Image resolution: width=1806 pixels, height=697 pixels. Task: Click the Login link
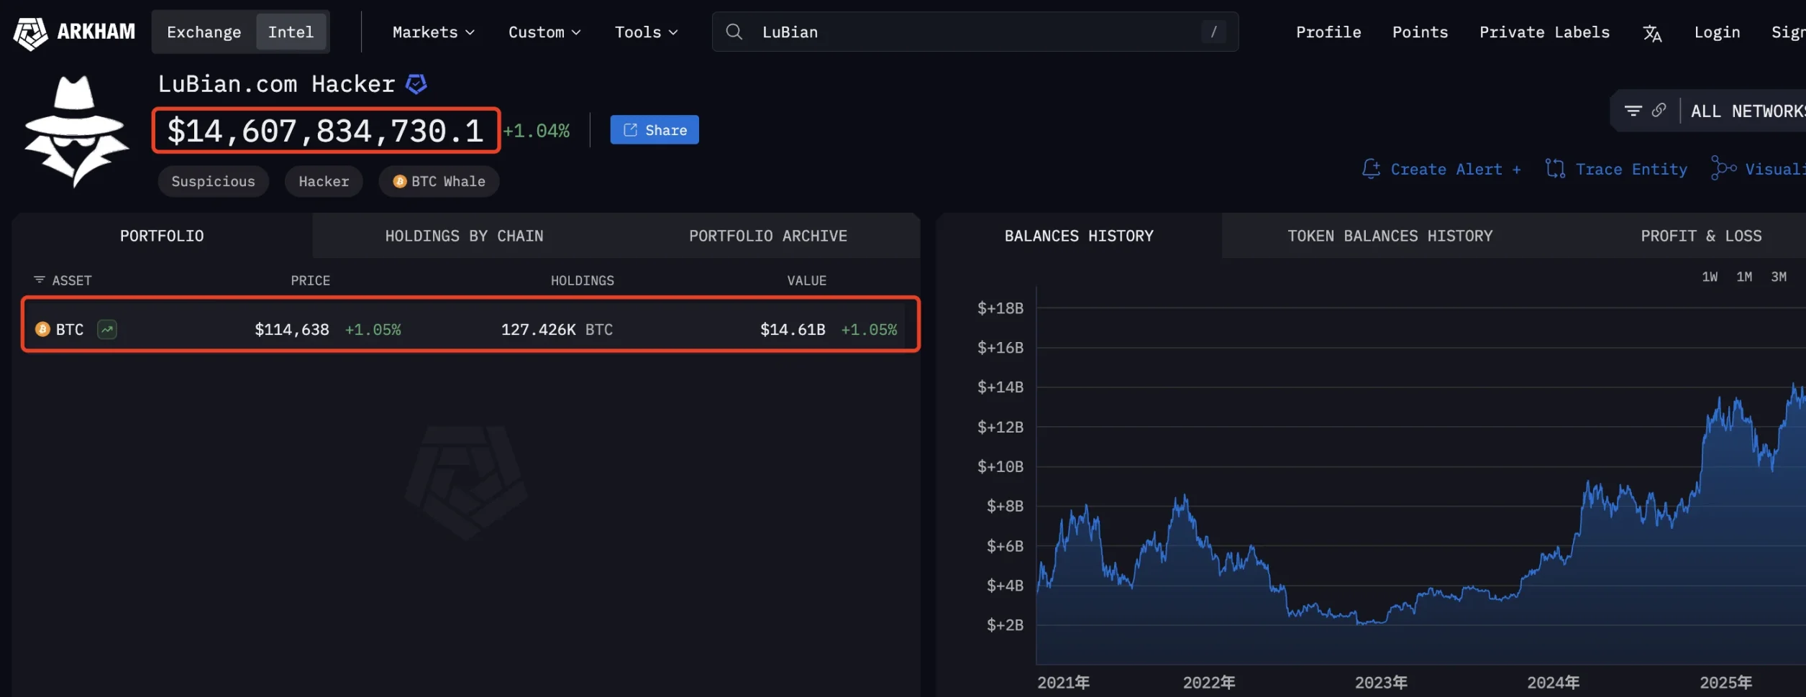(1718, 32)
